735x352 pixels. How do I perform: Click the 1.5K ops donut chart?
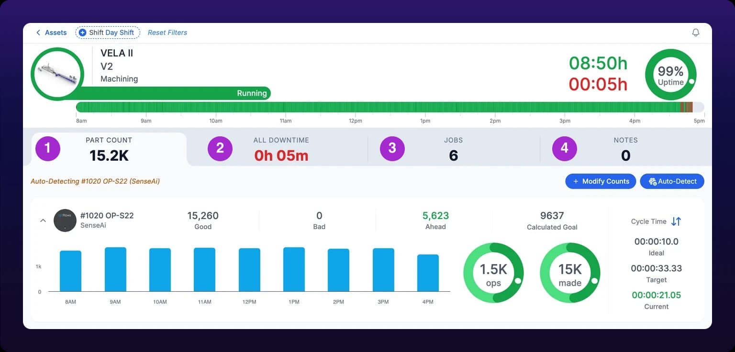click(x=493, y=273)
